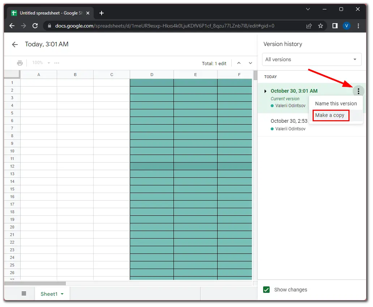Open a new browser tab
The image size is (373, 307).
102,13
